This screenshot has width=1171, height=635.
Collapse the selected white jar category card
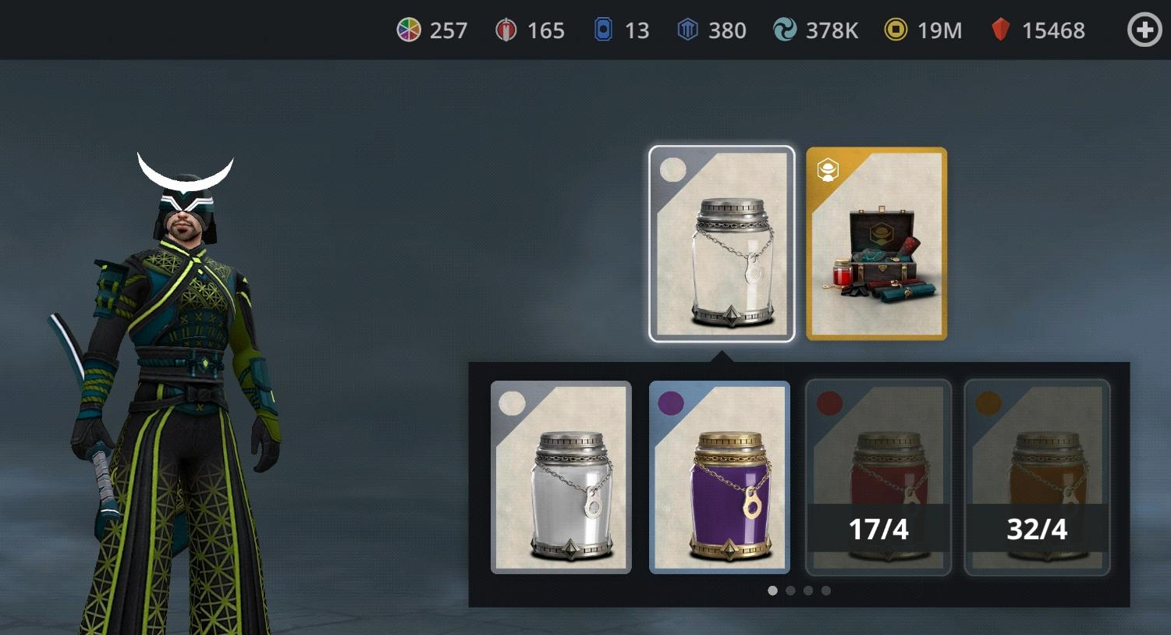722,243
